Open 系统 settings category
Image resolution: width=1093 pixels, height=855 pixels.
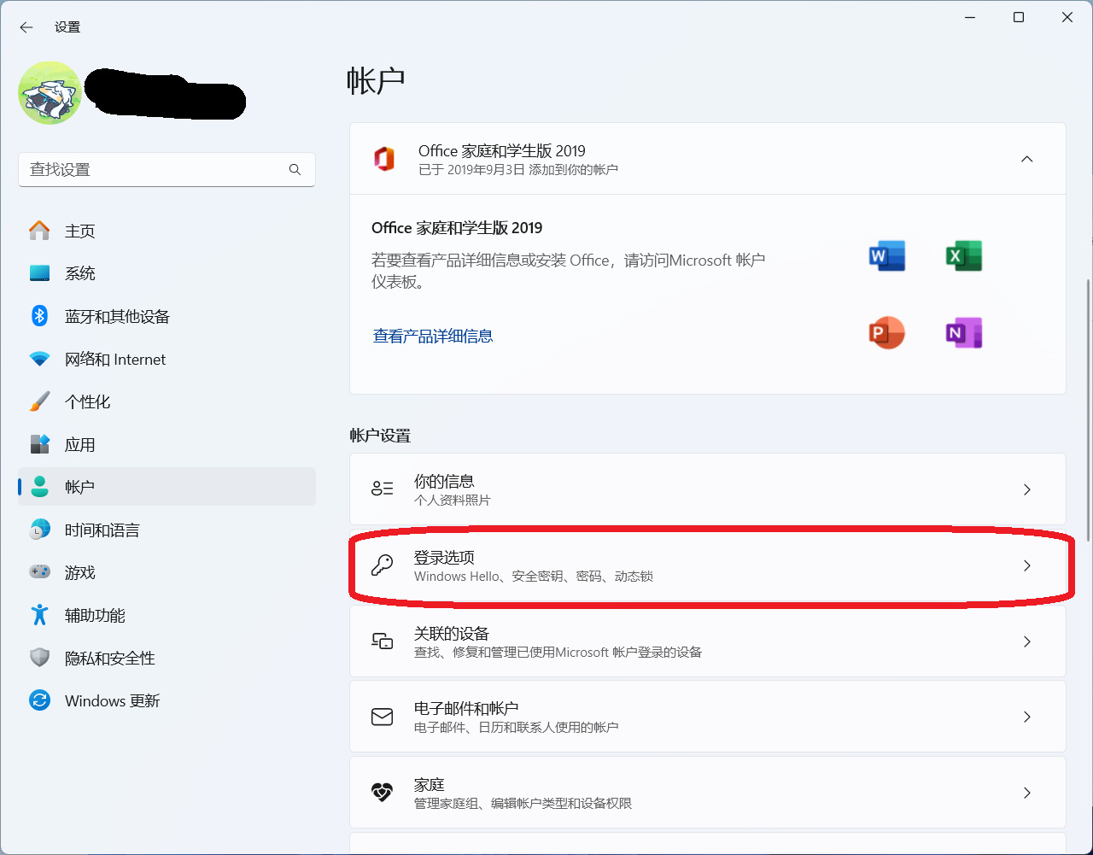click(167, 273)
